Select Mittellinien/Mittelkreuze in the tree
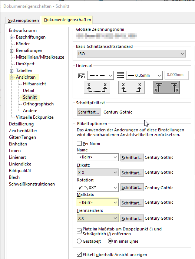 pyautogui.click(x=40, y=57)
